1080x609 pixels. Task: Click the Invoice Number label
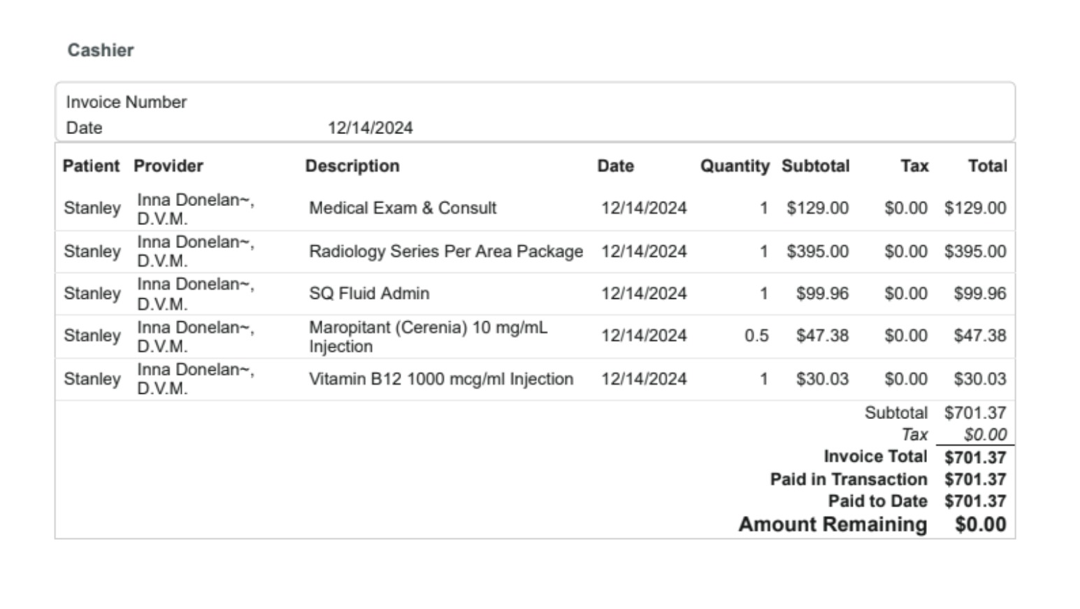[127, 102]
